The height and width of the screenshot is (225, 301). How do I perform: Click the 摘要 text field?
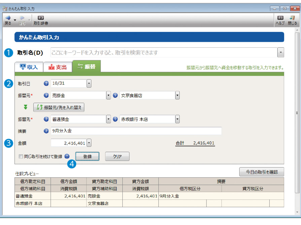136,131
